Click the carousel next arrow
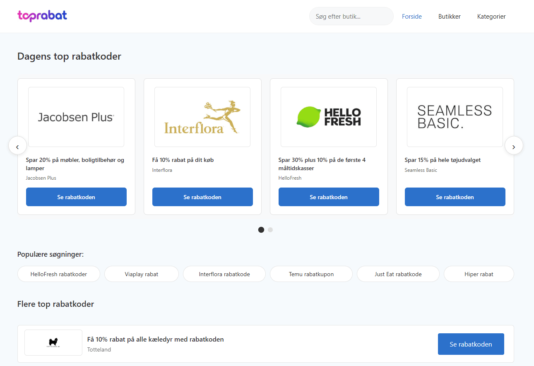Image resolution: width=534 pixels, height=366 pixels. click(x=514, y=146)
